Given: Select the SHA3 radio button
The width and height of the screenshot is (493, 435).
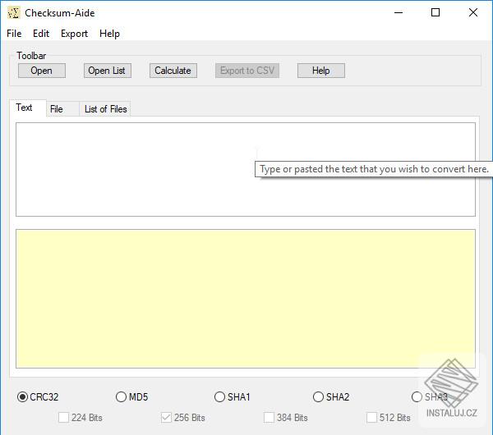Looking at the screenshot, I should (430, 397).
